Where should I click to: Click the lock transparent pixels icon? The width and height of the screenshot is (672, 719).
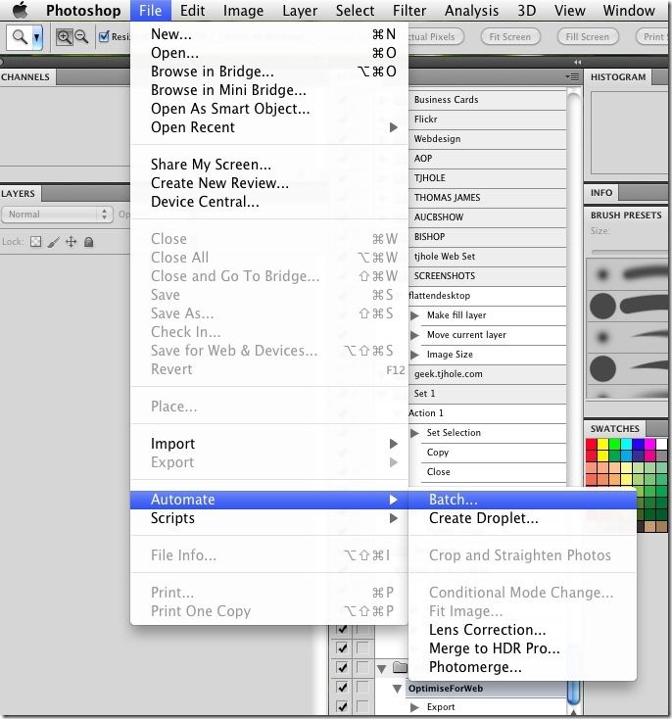click(x=36, y=241)
